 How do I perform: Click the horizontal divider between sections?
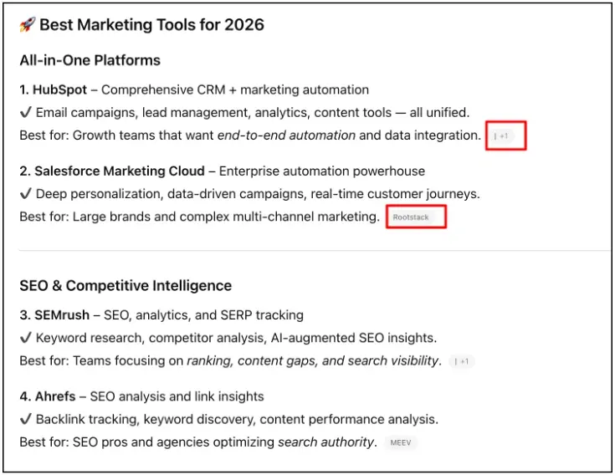315,250
